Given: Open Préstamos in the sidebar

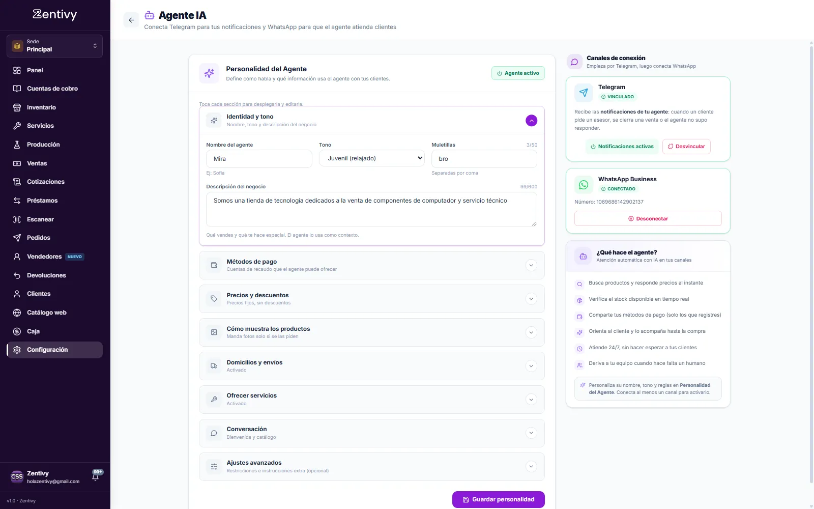Looking at the screenshot, I should click(x=54, y=201).
